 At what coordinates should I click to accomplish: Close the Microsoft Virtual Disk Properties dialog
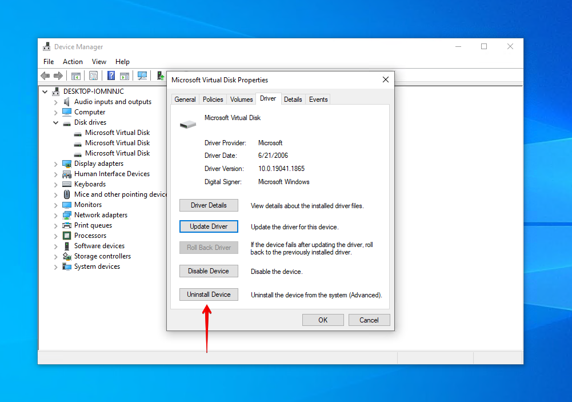(386, 79)
